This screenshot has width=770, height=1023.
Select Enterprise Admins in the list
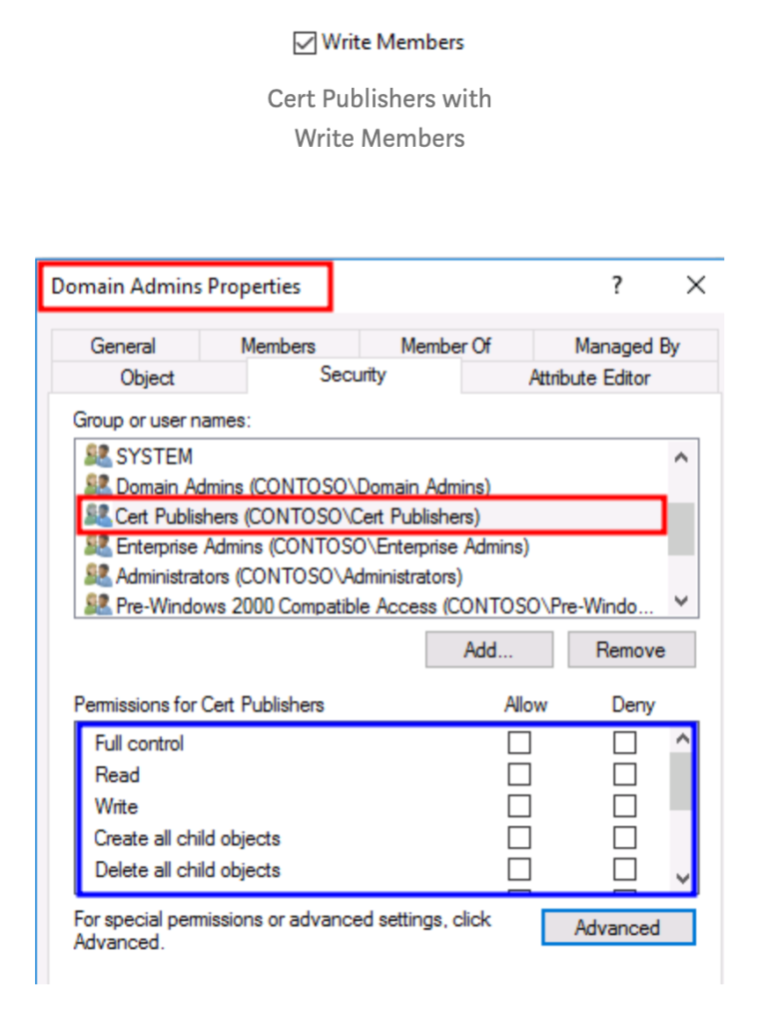click(x=322, y=546)
